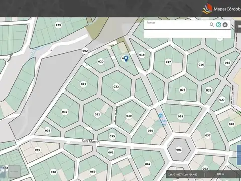Click the blue location pin marker

tap(126, 59)
